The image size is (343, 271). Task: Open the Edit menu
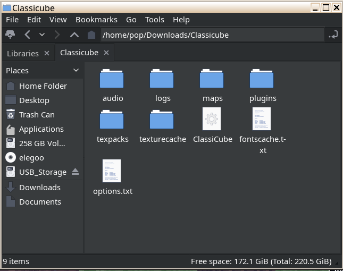click(34, 20)
